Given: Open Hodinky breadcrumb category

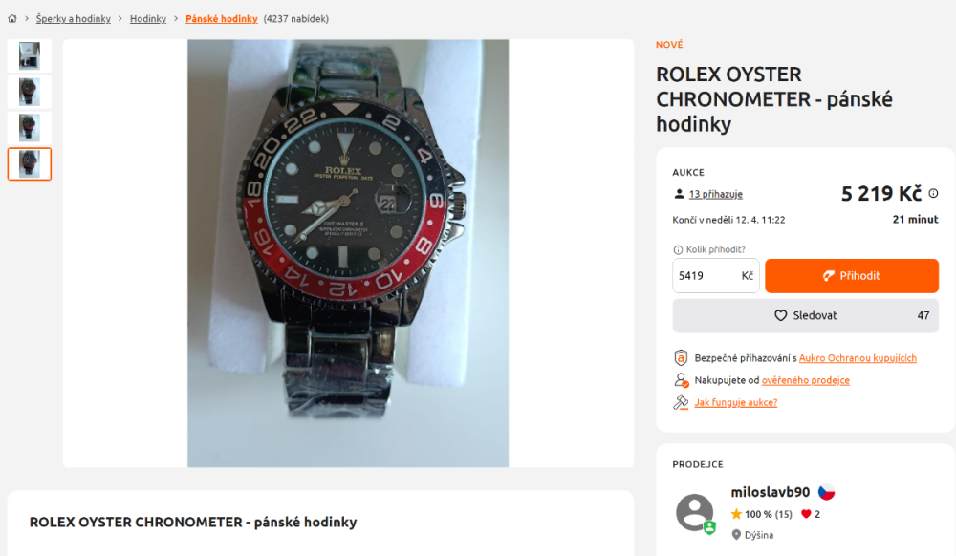Looking at the screenshot, I should click(x=148, y=19).
